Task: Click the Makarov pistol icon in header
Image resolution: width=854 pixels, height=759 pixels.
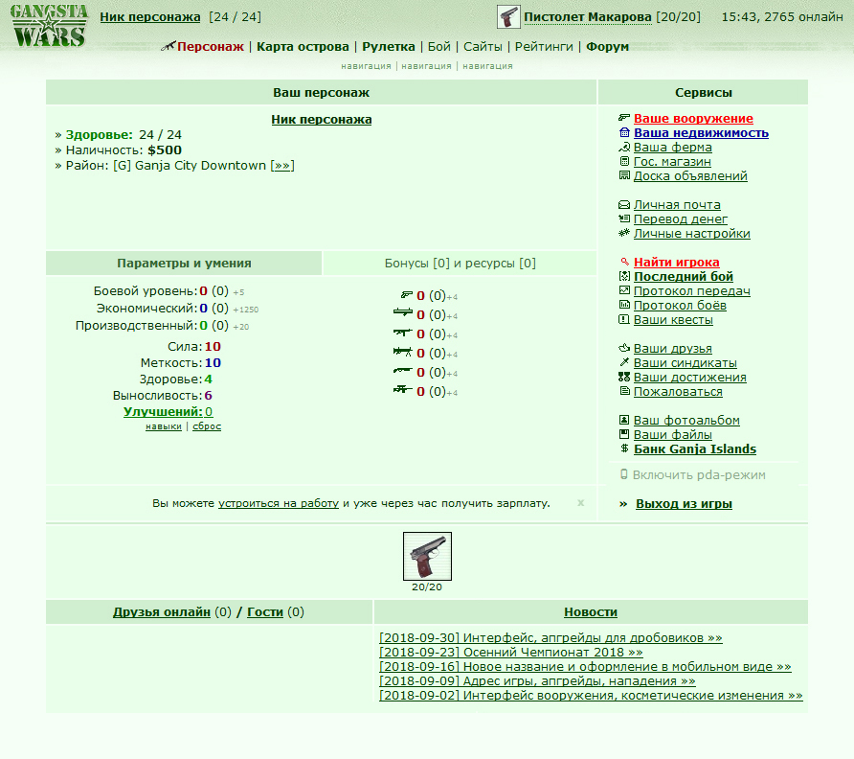Action: point(508,17)
